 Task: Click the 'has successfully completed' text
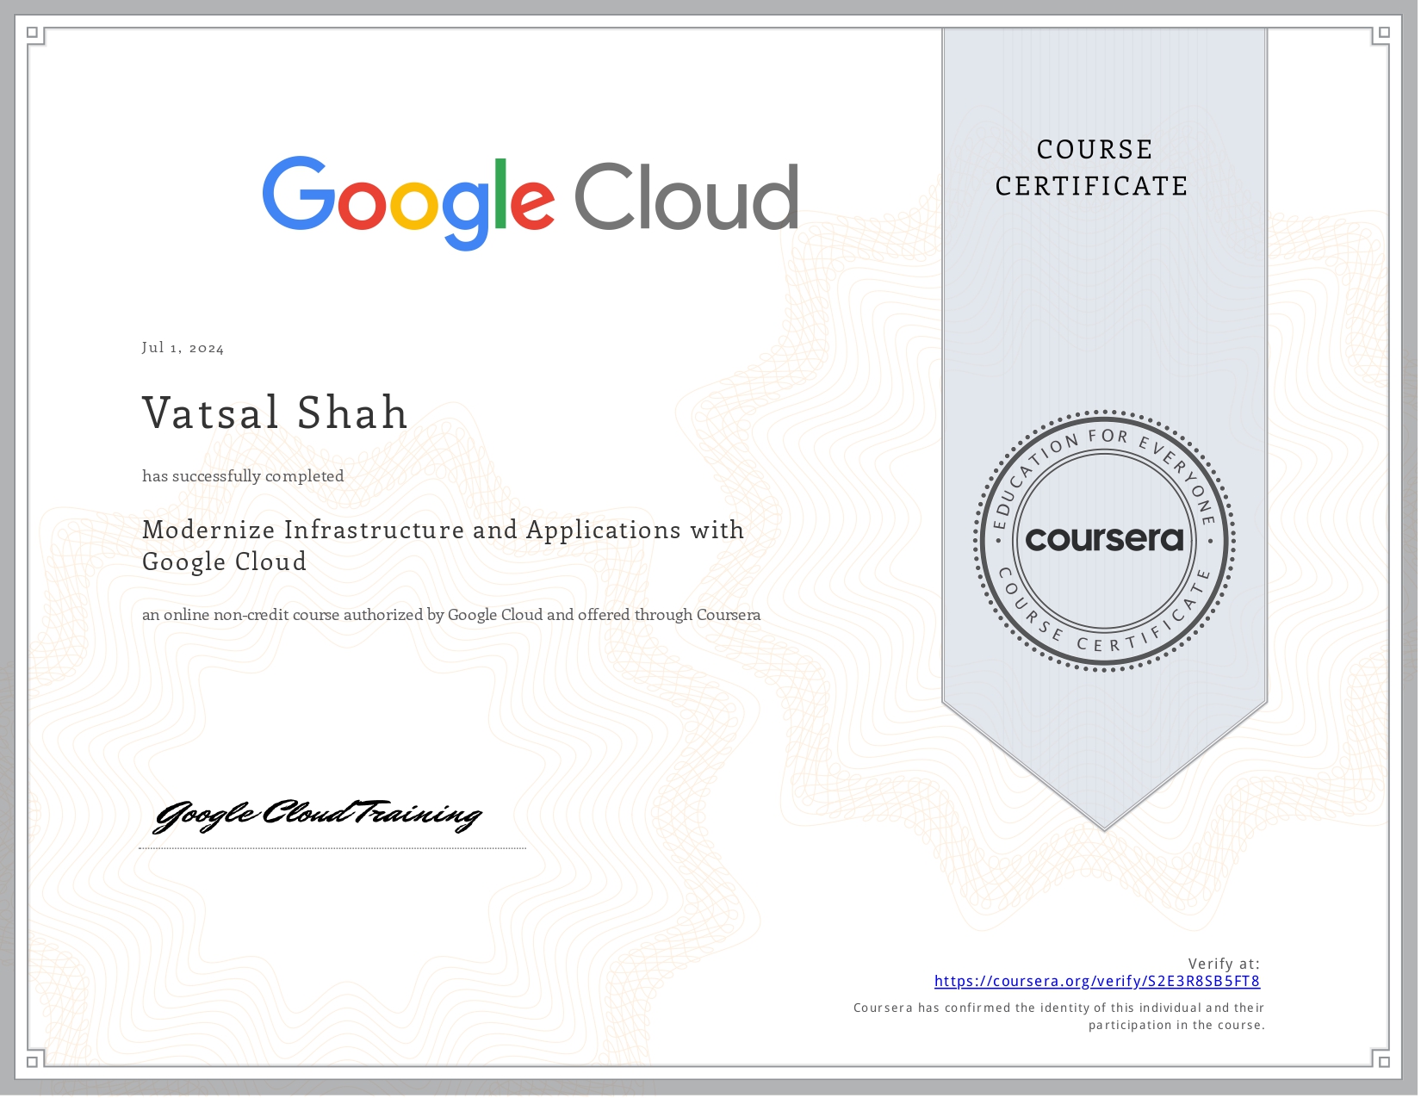[x=243, y=476]
